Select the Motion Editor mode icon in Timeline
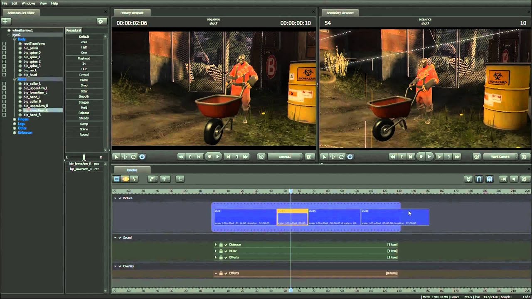 (x=125, y=179)
